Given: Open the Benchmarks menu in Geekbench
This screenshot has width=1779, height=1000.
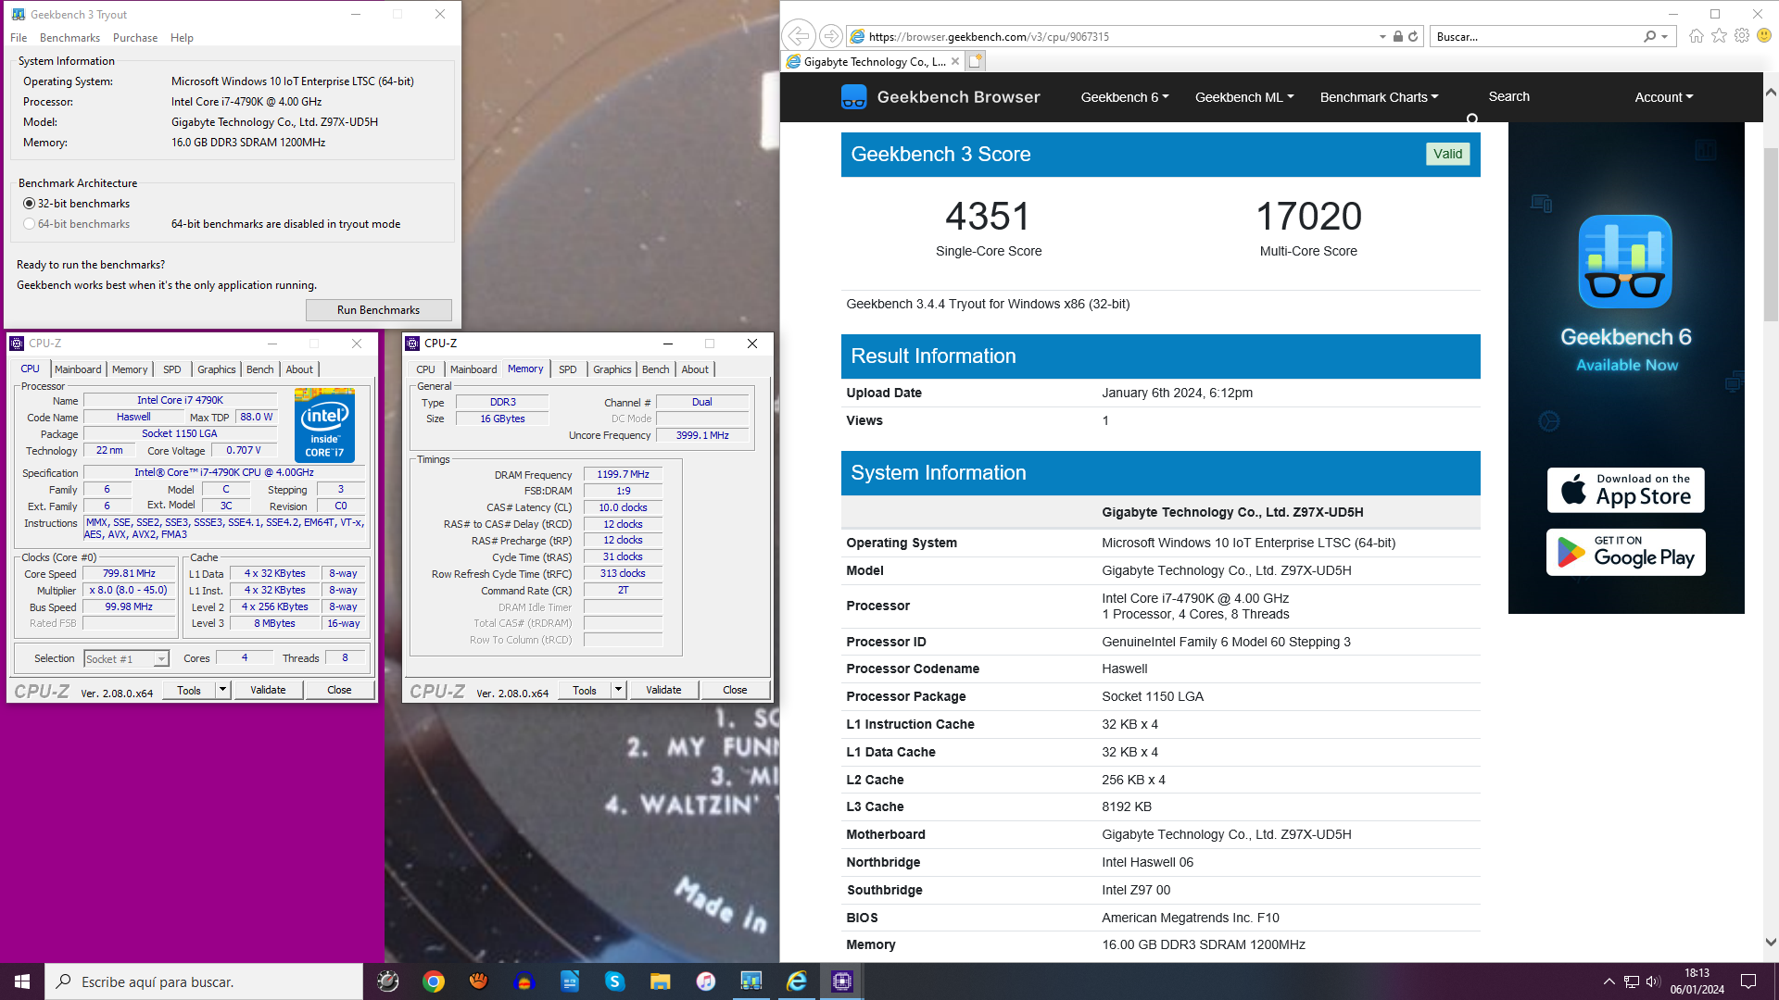Looking at the screenshot, I should pyautogui.click(x=69, y=38).
